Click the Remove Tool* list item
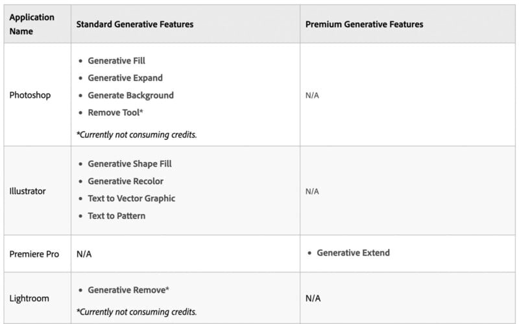Screen dimensions: 519x324 (115, 112)
